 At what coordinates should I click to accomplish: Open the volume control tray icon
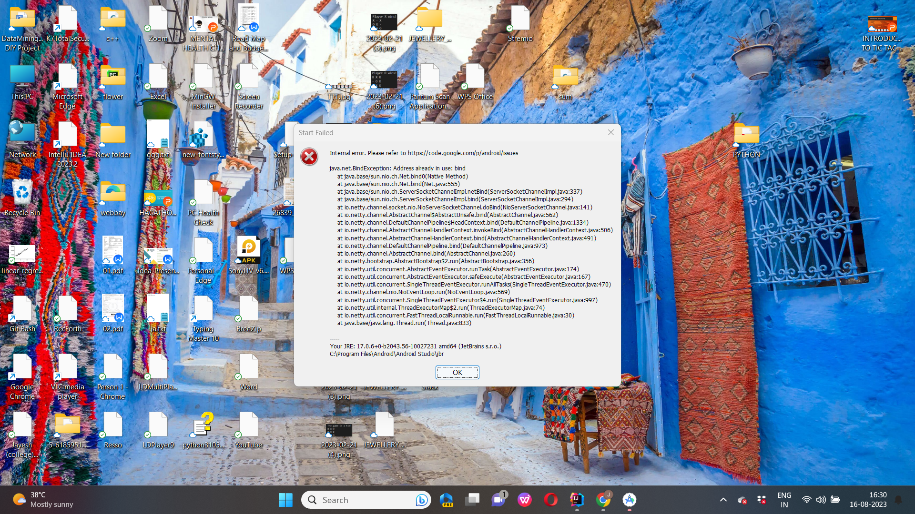pyautogui.click(x=821, y=500)
